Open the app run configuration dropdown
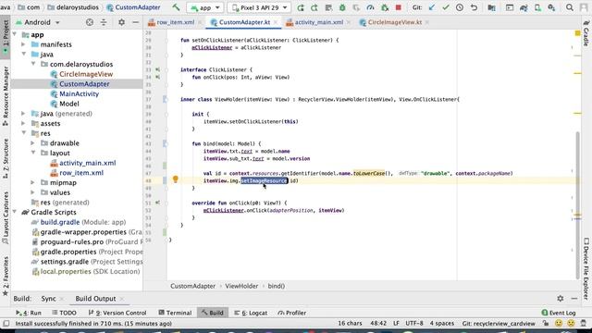592x333 pixels. click(x=205, y=7)
